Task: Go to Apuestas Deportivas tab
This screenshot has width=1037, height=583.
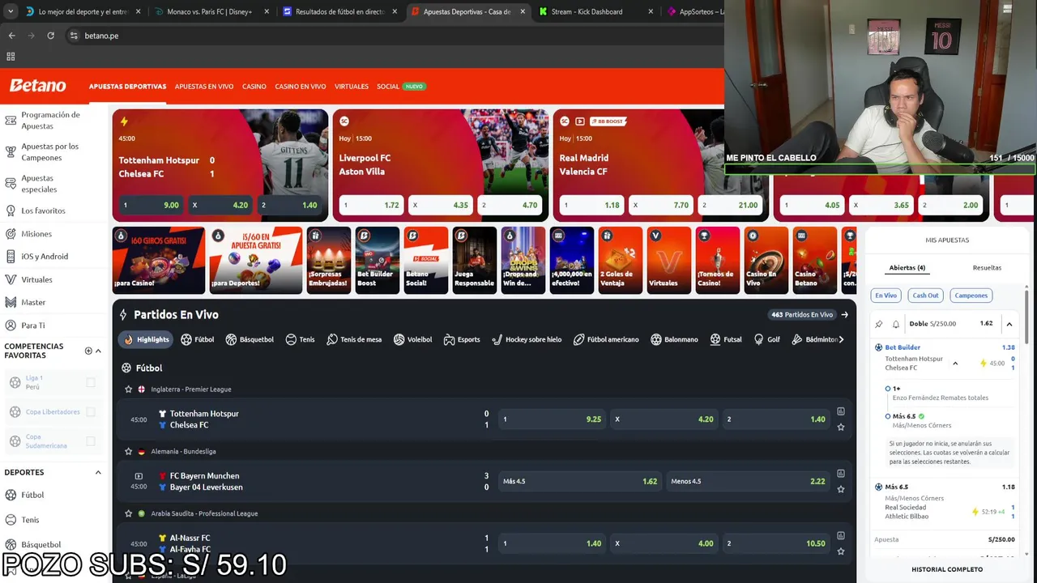Action: [x=127, y=87]
